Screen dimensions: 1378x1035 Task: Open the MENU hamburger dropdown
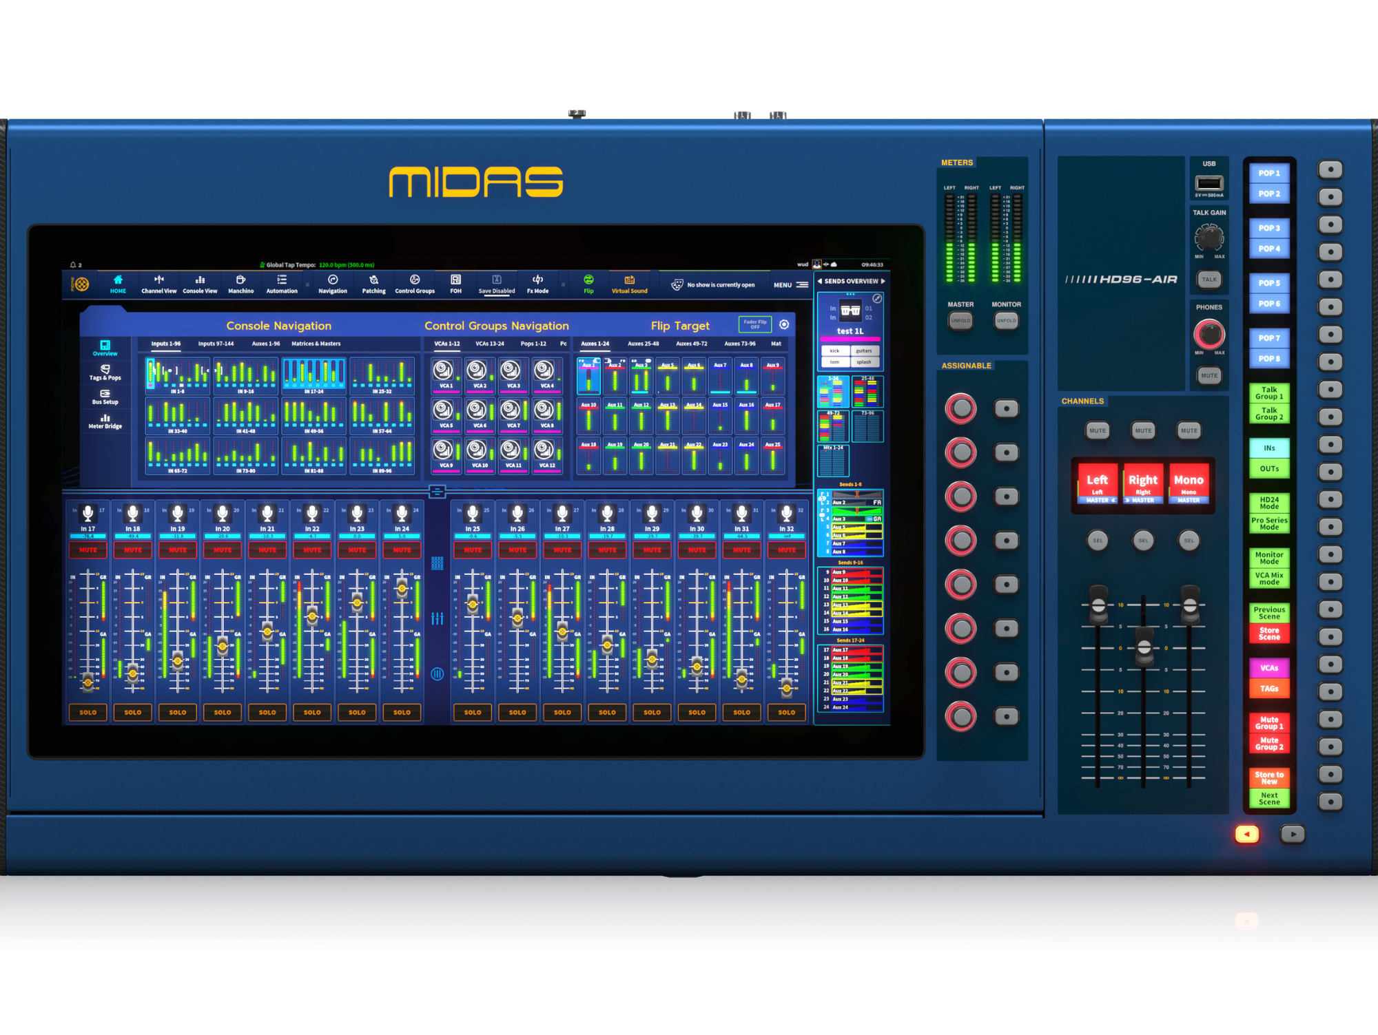coord(801,284)
